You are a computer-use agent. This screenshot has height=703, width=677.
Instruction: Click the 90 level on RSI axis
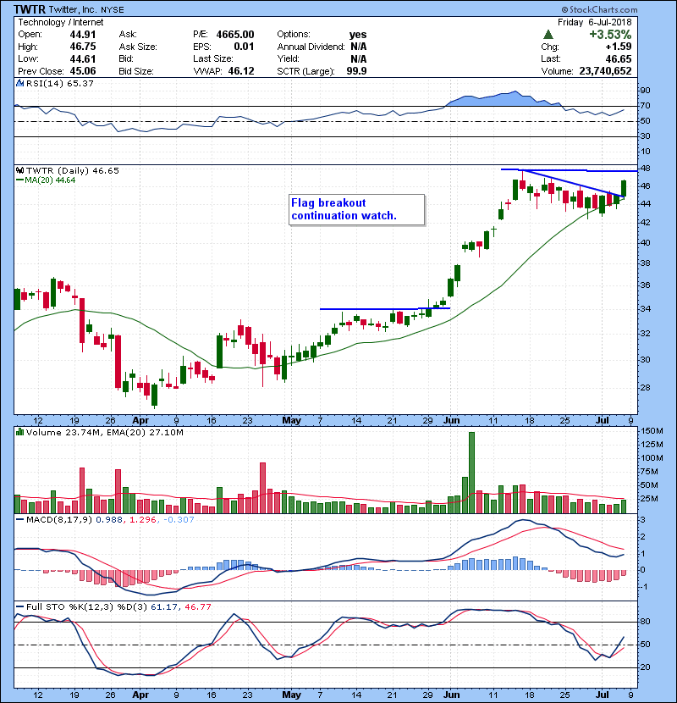[x=645, y=91]
